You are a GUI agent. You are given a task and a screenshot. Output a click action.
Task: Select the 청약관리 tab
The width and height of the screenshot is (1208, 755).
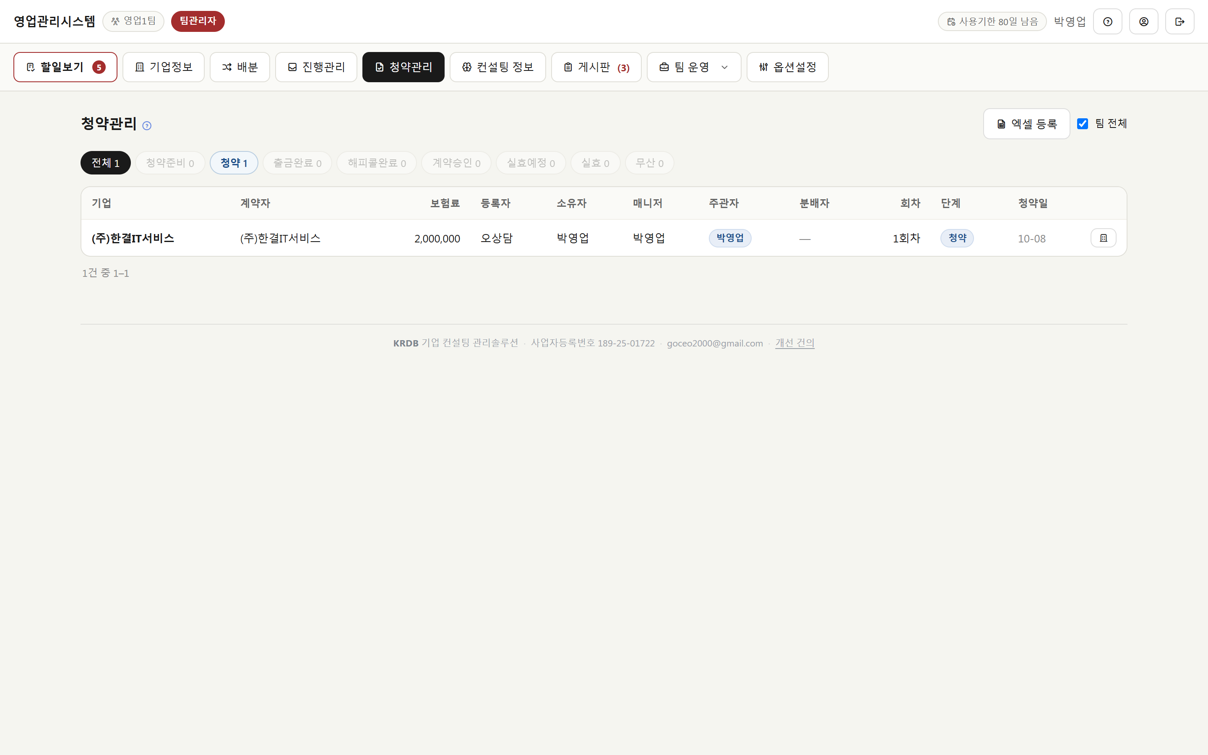404,67
